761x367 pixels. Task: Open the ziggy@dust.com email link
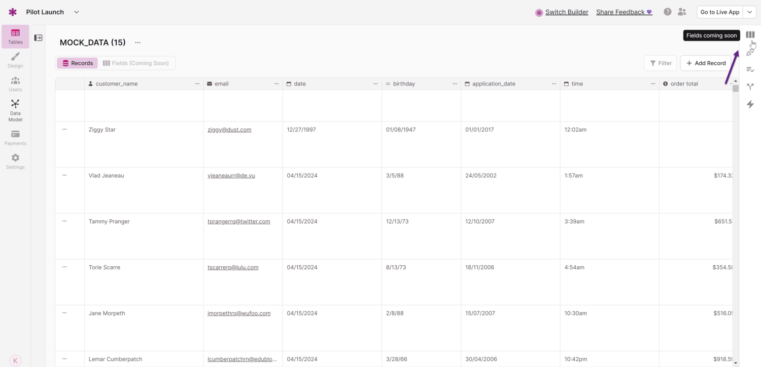[229, 130]
